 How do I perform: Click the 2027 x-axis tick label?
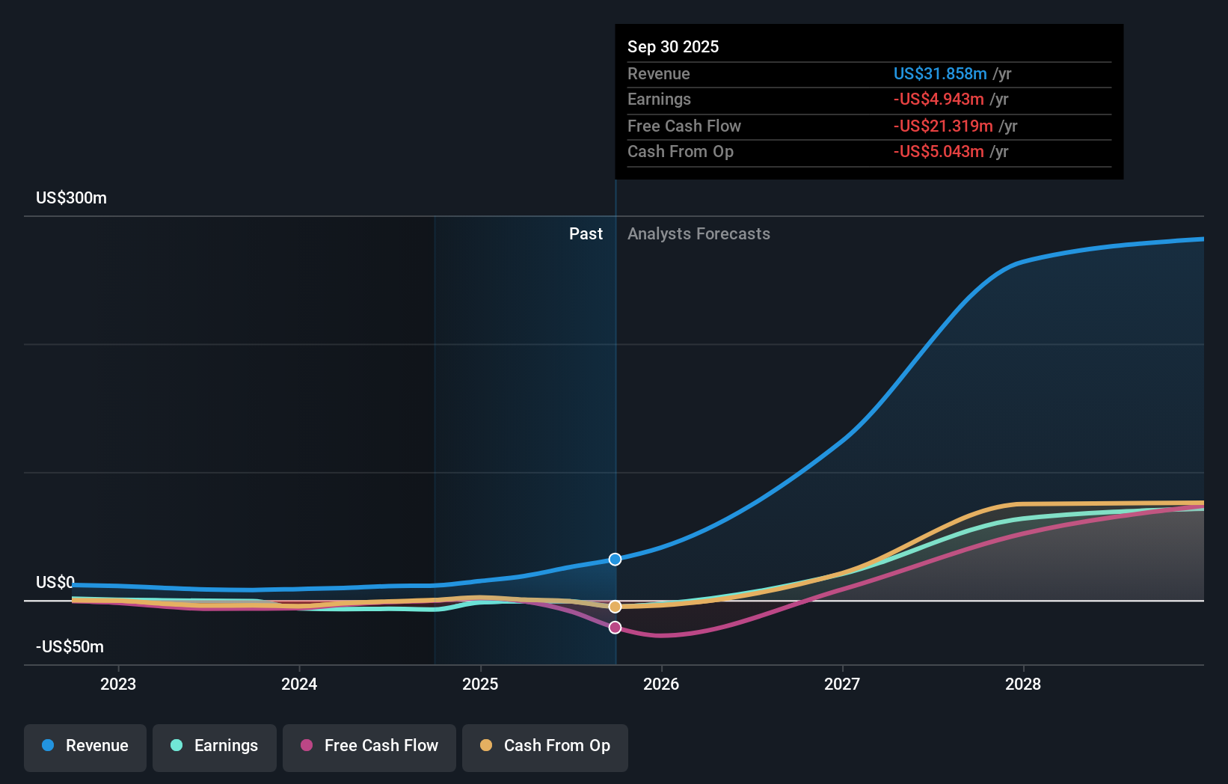842,684
